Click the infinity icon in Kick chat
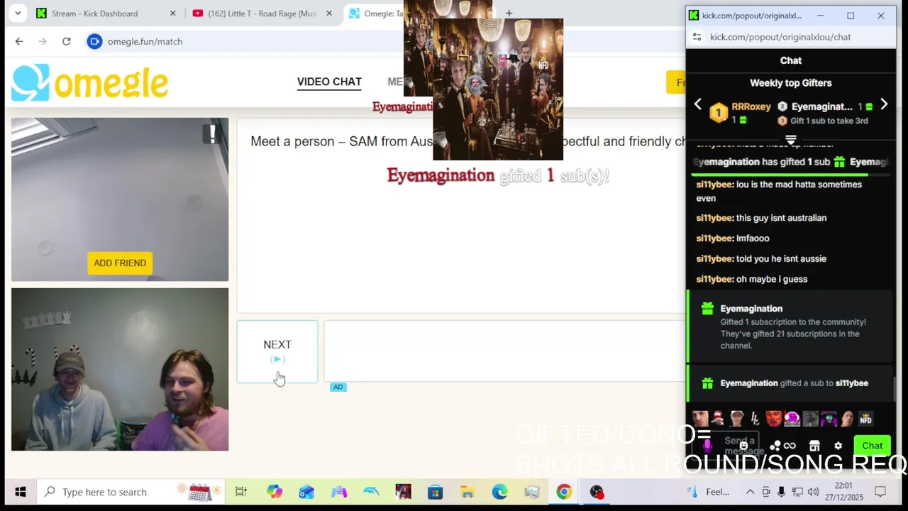Viewport: 908px width, 511px height. 790,446
